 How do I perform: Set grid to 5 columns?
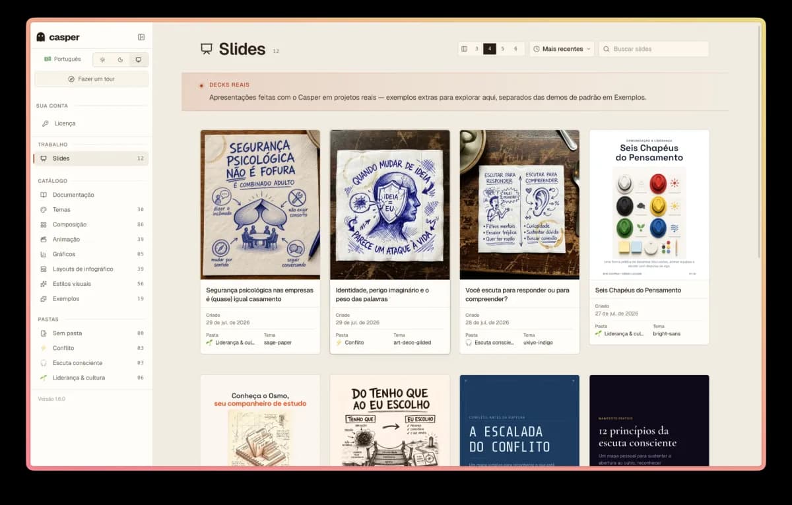[503, 49]
